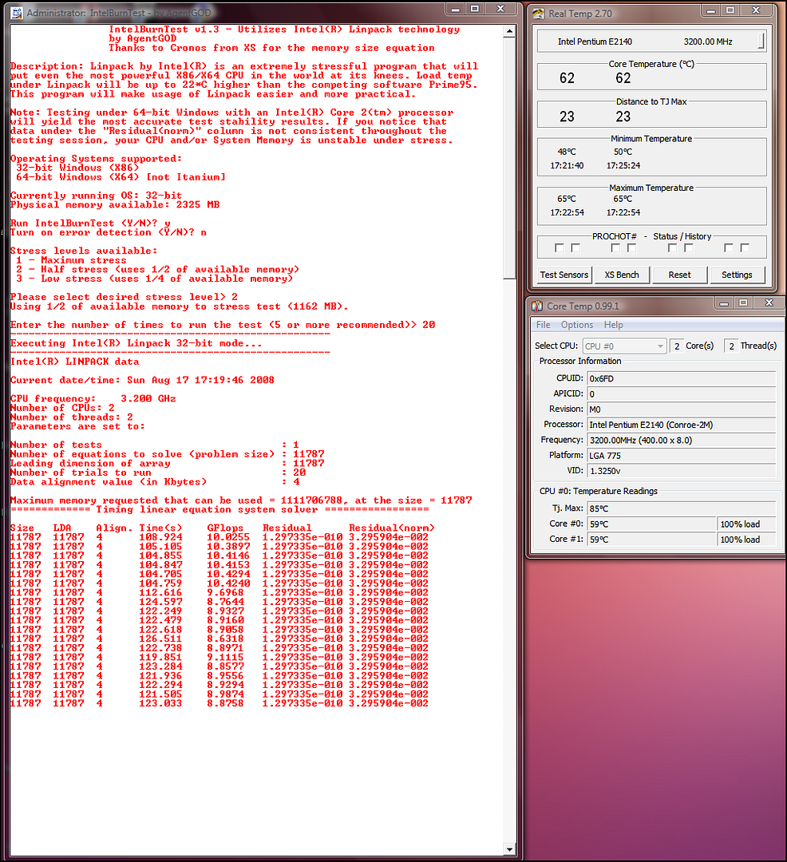Check the rightmost PROCHOT# history checkbox
This screenshot has width=787, height=862.
[x=744, y=248]
